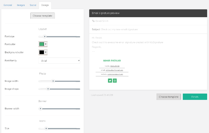Click the 'Hi David,' greeting text
This screenshot has height=133, width=209.
click(x=97, y=38)
